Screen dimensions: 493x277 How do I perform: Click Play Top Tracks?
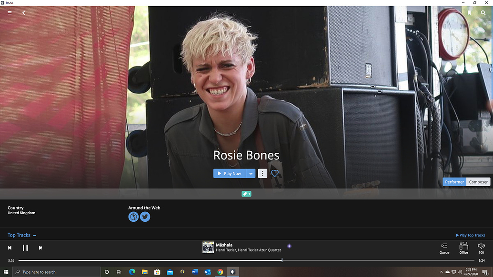coord(471,235)
